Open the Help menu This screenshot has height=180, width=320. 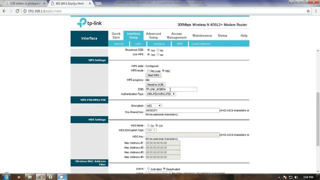click(x=244, y=35)
